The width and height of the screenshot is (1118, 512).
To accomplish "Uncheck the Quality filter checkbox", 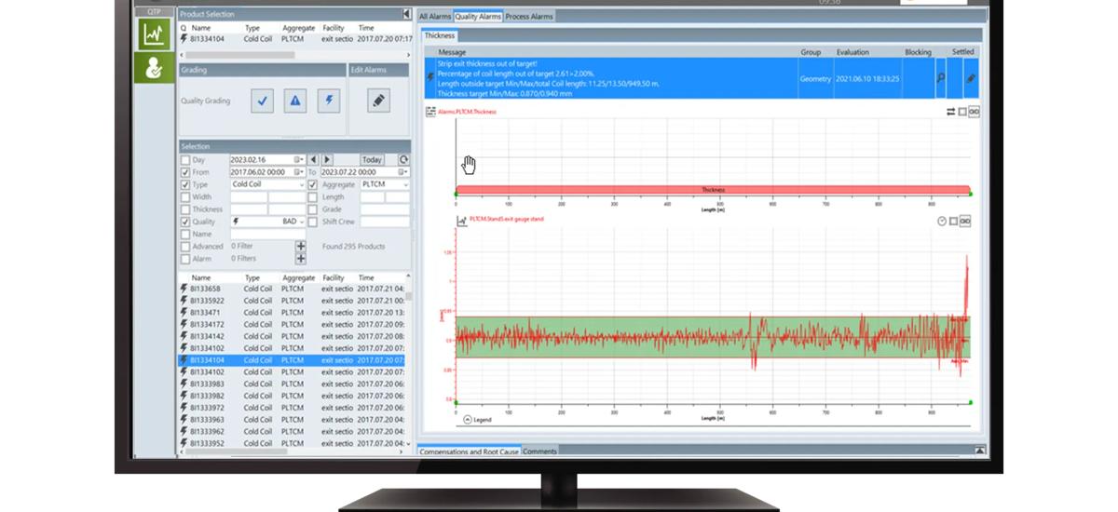I will tap(184, 222).
